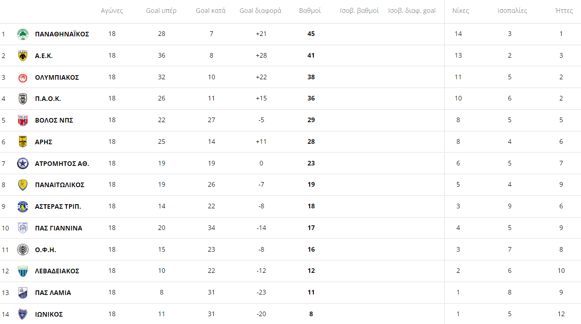
Task: Click Panathinaikos's 45 points cell
Action: tap(311, 34)
